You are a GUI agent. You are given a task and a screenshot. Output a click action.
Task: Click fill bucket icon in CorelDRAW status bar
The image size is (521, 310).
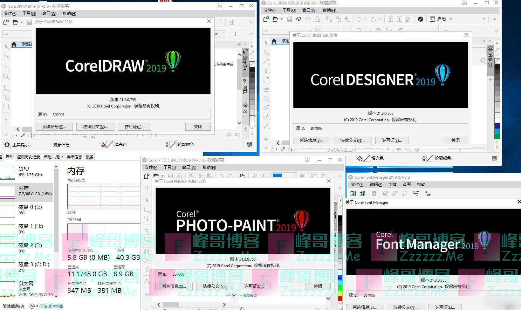103,145
